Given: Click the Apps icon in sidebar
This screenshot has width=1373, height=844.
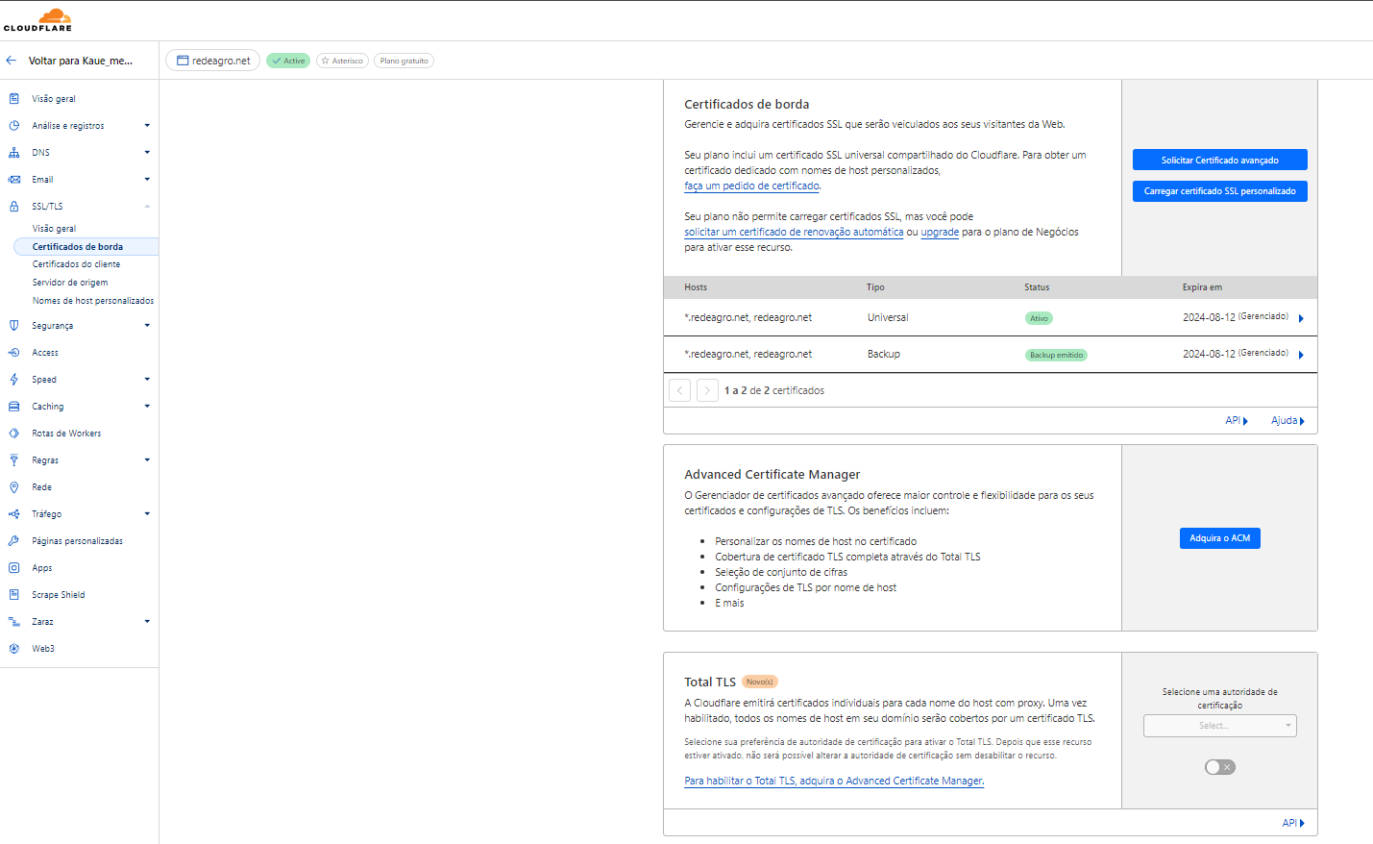Looking at the screenshot, I should coord(13,568).
